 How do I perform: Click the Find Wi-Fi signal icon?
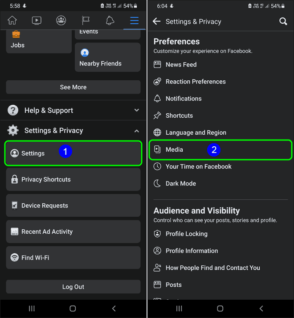tap(14, 257)
